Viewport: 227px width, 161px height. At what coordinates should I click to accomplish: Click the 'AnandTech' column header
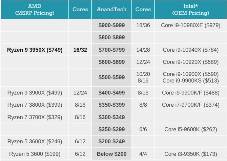pyautogui.click(x=111, y=10)
